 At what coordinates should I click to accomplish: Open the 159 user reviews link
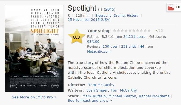point(110,46)
